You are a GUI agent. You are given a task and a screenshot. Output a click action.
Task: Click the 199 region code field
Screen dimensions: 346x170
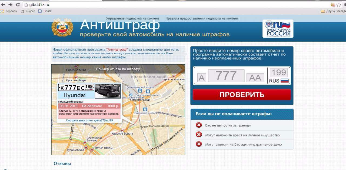[278, 72]
